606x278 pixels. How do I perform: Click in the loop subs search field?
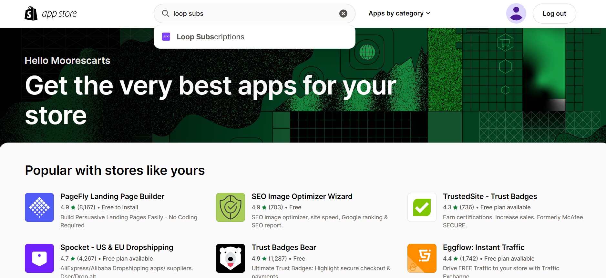pyautogui.click(x=254, y=14)
